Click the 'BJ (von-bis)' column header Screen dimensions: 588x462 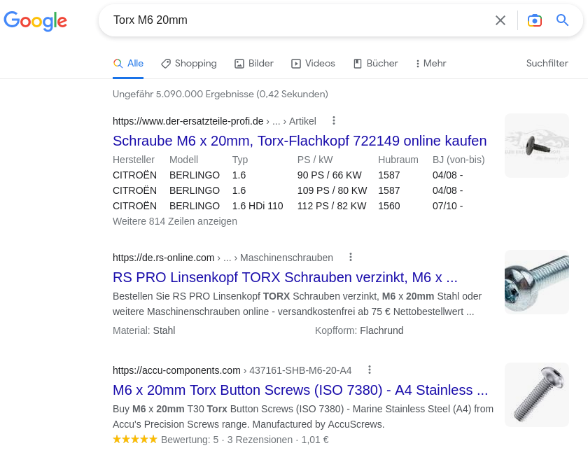click(x=458, y=160)
